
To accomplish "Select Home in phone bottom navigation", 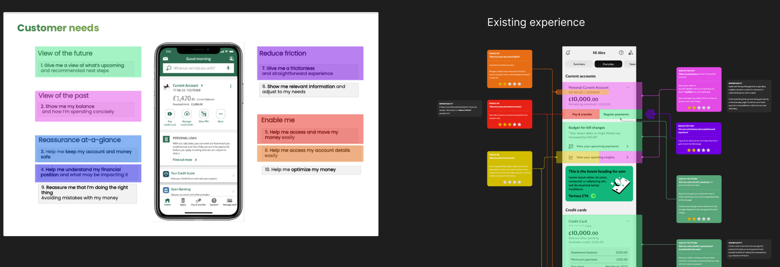I will click(x=167, y=202).
